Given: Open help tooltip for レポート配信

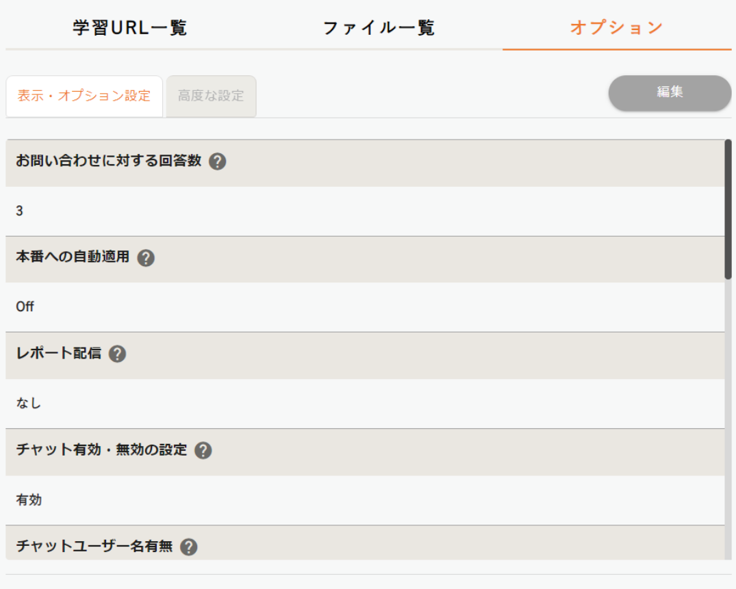Looking at the screenshot, I should [x=117, y=354].
